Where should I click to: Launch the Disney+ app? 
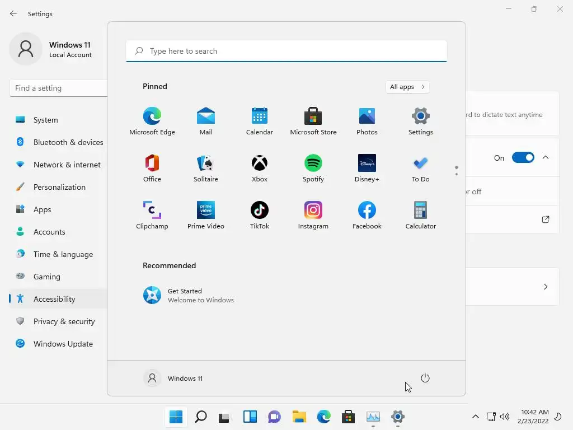pyautogui.click(x=367, y=169)
